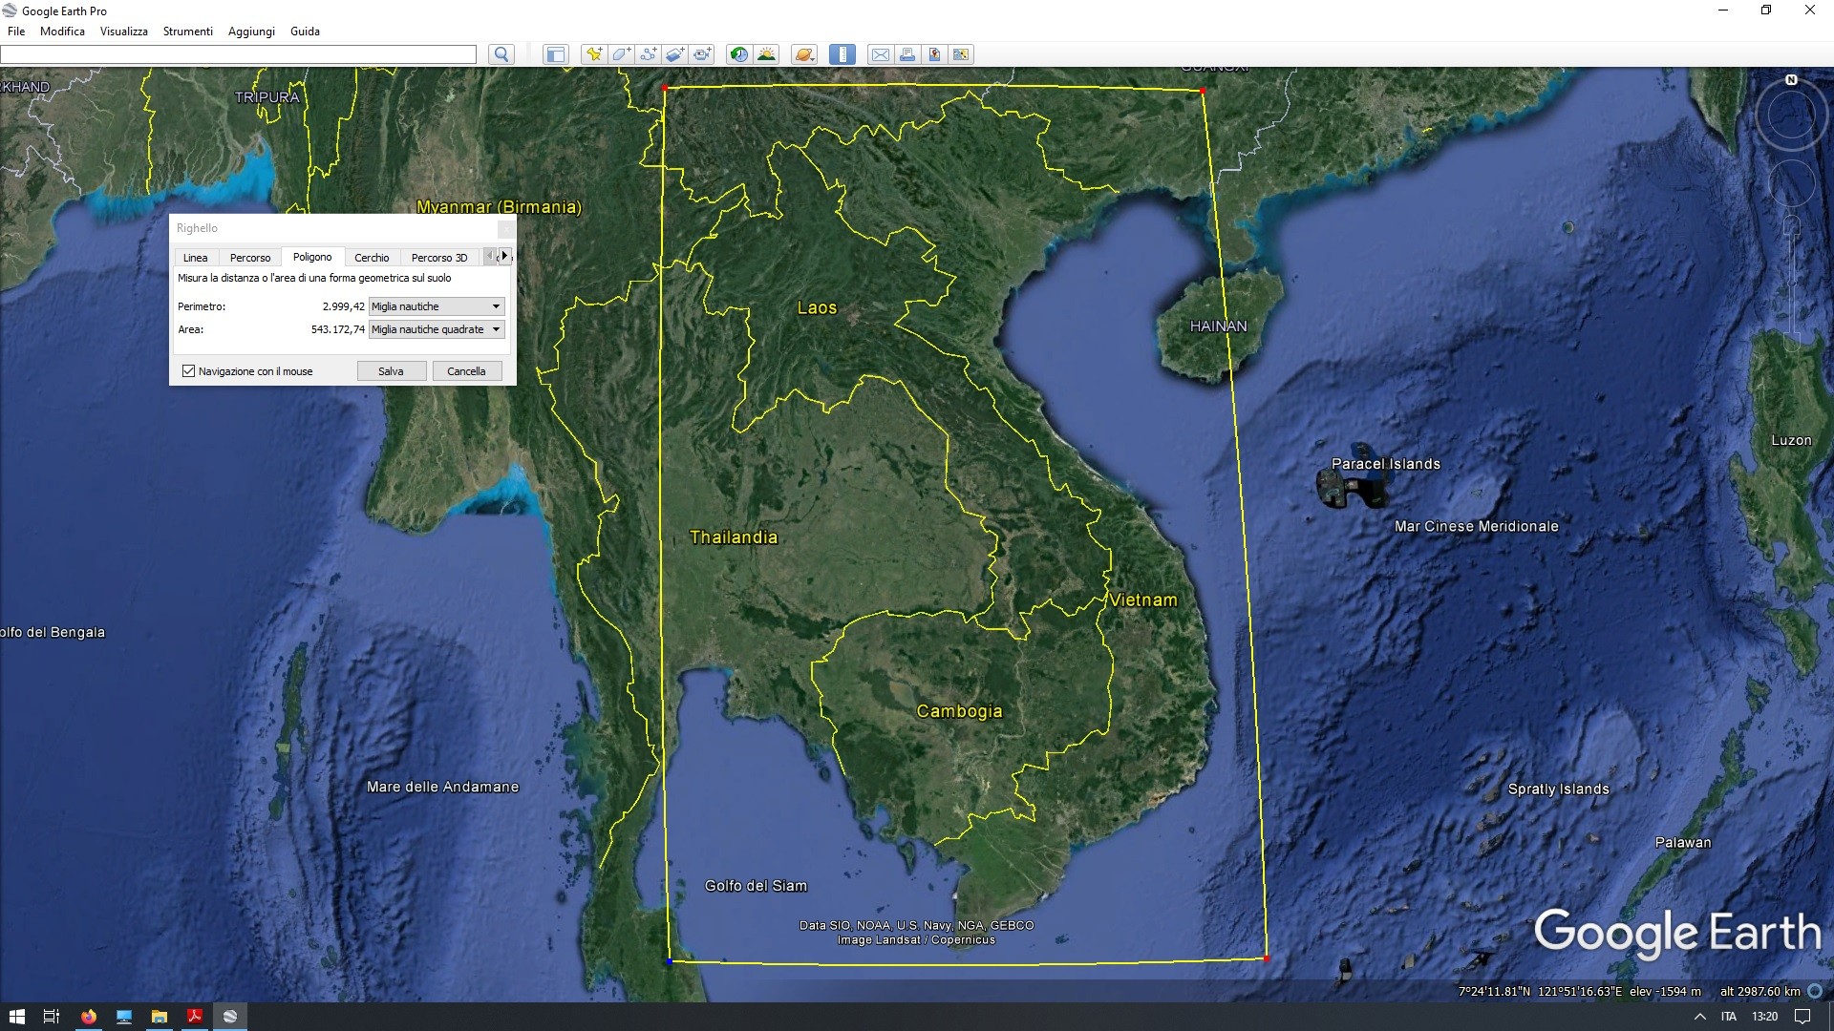Record a tour with the camera icon
Screen dimensions: 1834x1031
(x=702, y=54)
